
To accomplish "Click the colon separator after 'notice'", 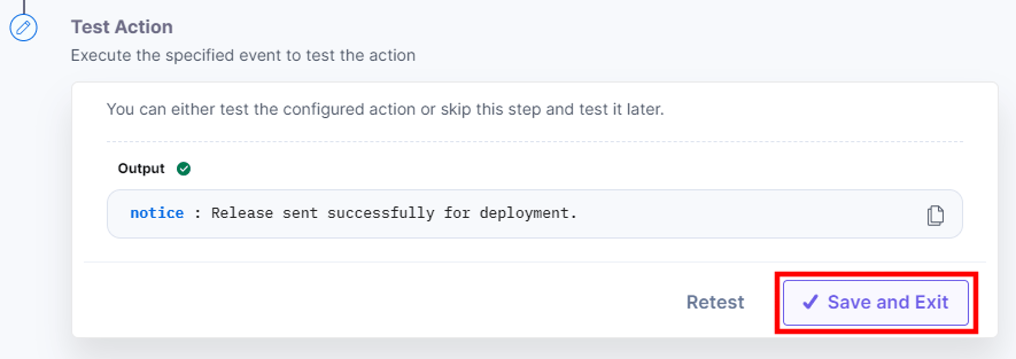I will (198, 214).
